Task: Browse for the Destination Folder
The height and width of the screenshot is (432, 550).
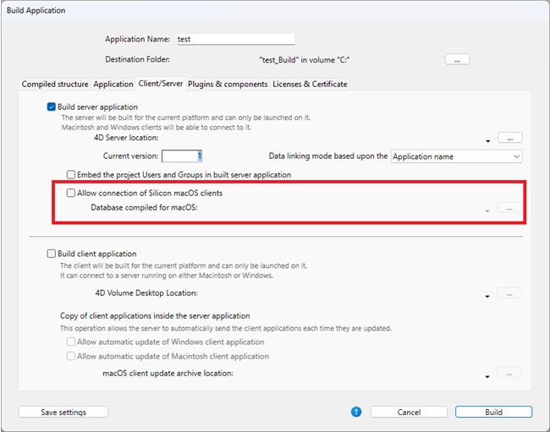Action: [x=457, y=60]
